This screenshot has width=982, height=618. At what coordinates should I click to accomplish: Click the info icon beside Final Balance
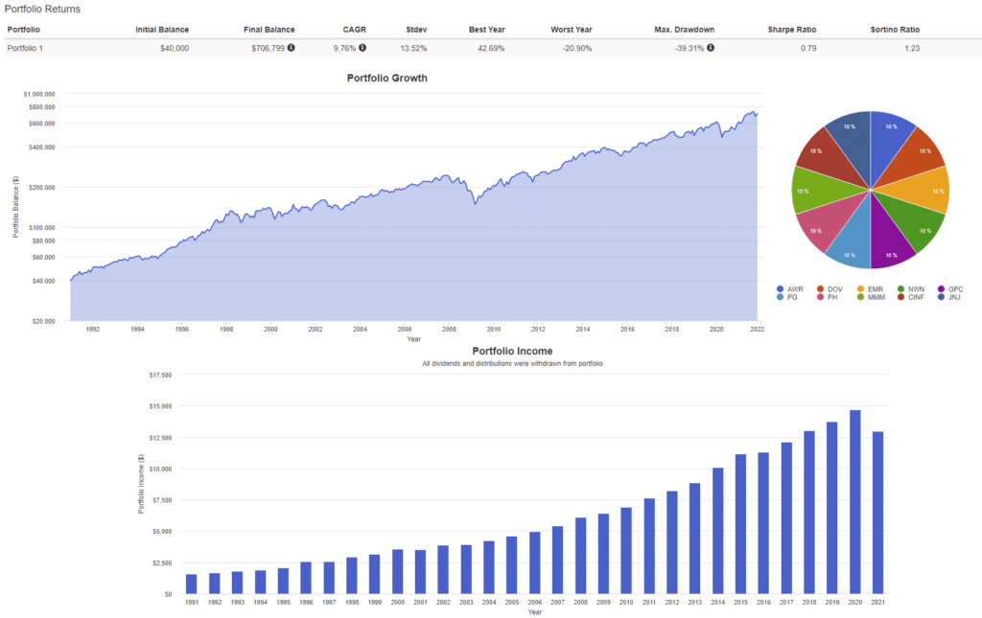(x=292, y=47)
